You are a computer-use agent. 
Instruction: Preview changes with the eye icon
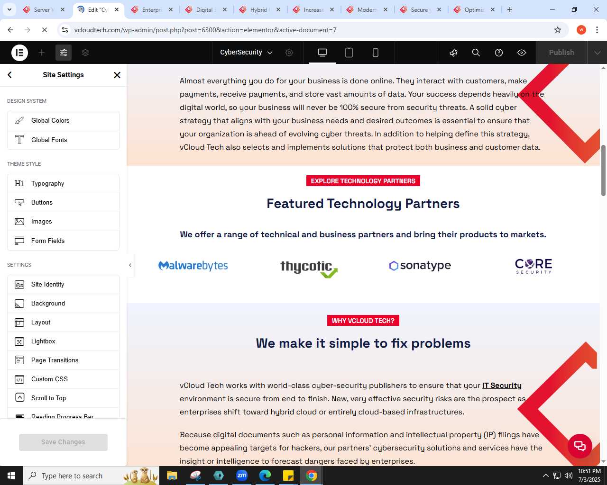coord(522,53)
